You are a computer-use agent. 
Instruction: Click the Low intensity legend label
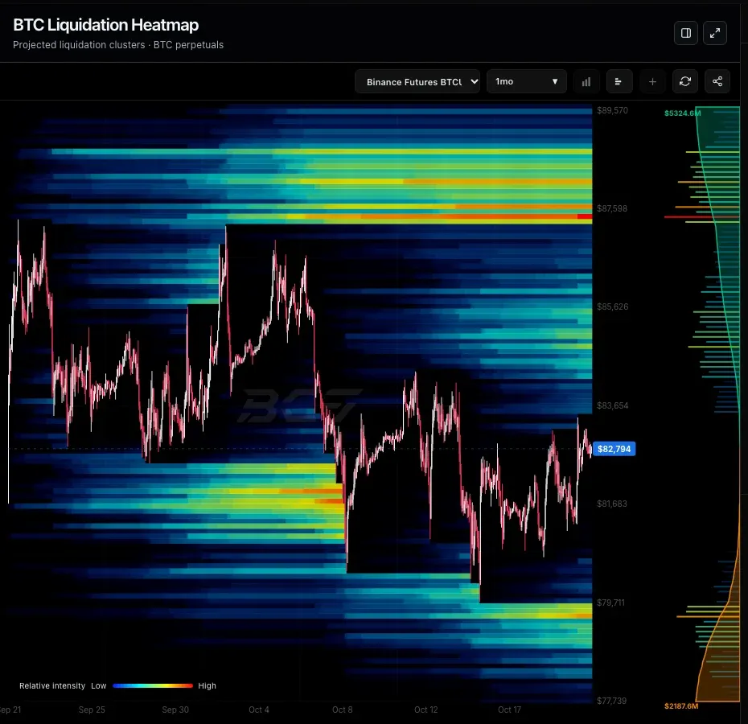[99, 686]
